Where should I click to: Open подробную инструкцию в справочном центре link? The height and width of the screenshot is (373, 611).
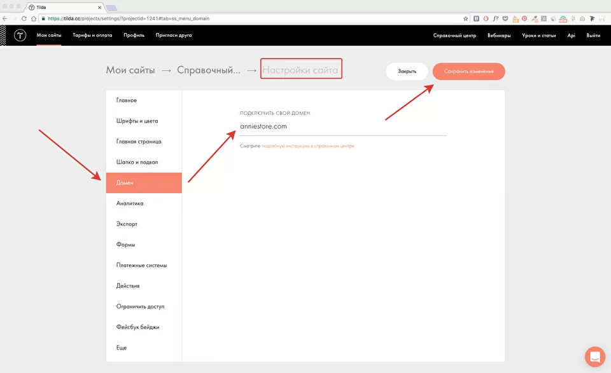307,146
